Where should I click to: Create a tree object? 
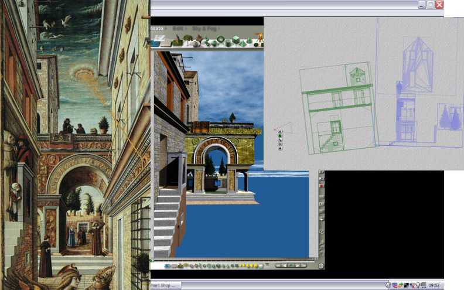pyautogui.click(x=188, y=40)
